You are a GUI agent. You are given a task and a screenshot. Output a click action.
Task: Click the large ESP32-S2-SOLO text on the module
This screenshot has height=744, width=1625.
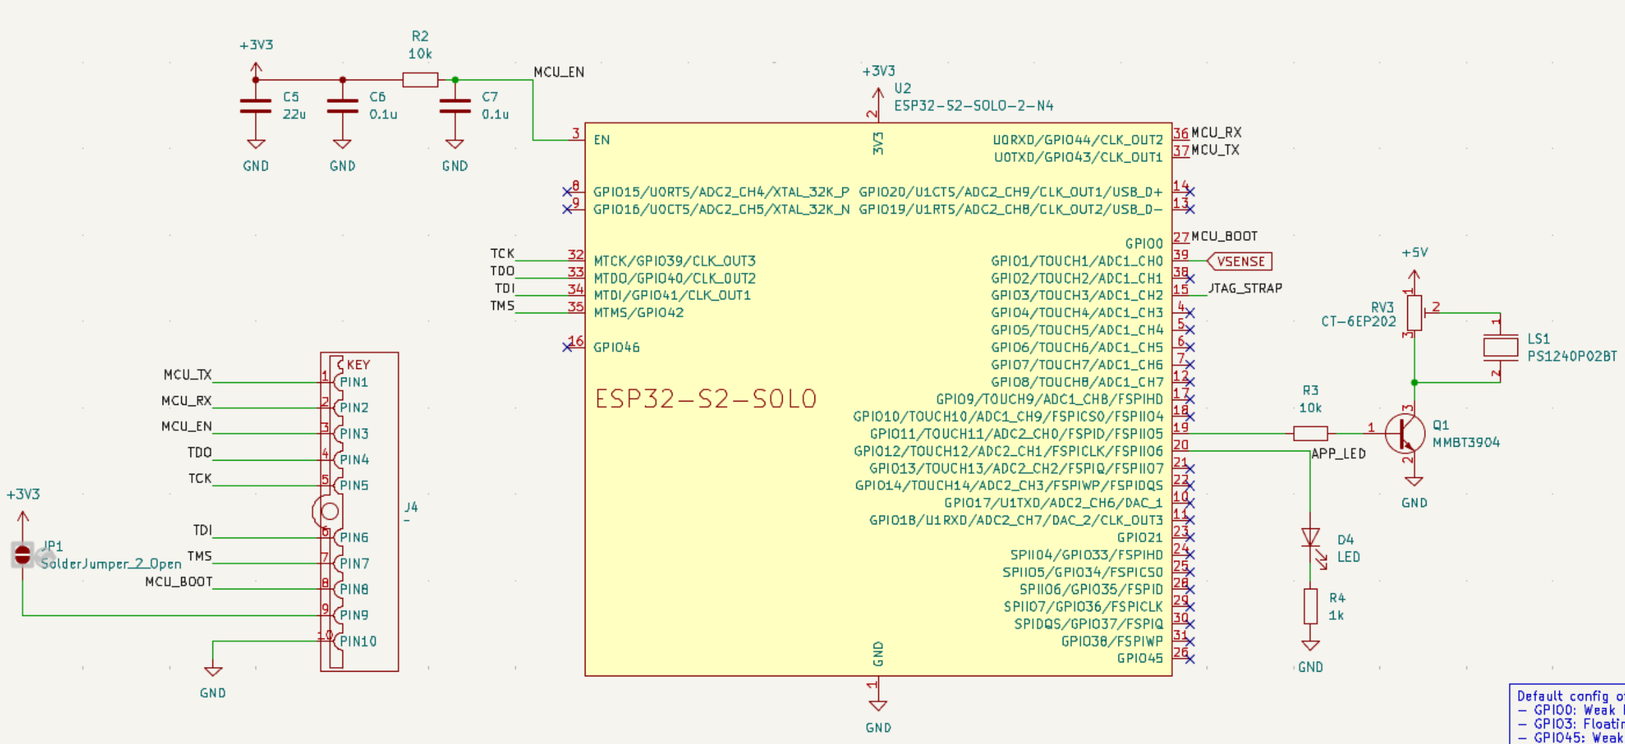706,399
